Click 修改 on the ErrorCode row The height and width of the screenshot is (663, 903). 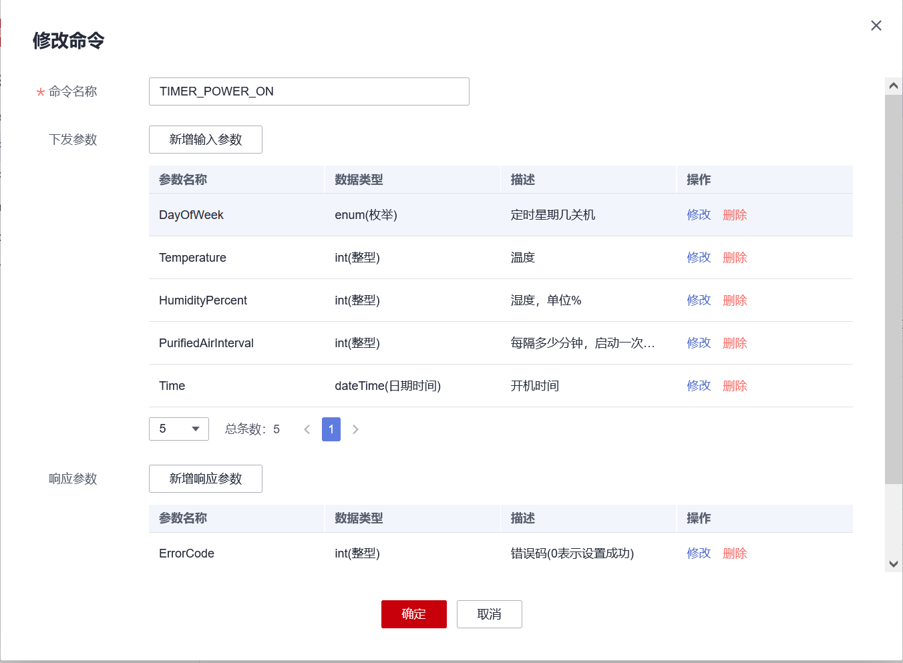pos(698,553)
